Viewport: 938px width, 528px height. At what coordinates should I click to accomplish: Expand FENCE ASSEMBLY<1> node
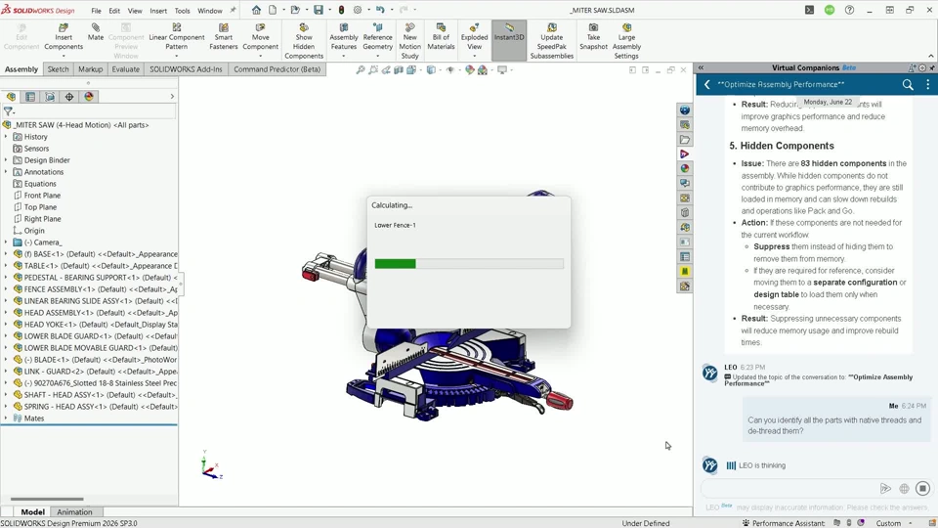tap(6, 289)
